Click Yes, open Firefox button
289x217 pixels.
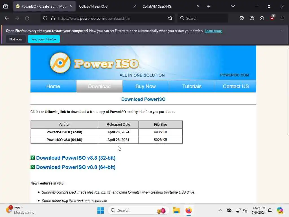[44, 39]
